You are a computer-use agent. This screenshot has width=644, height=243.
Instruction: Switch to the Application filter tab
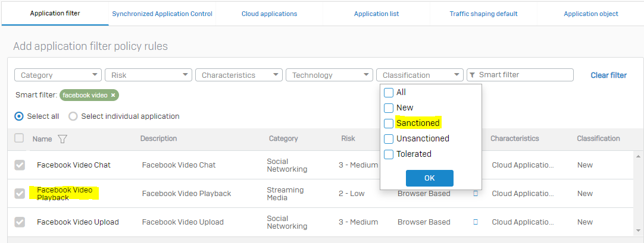[55, 14]
